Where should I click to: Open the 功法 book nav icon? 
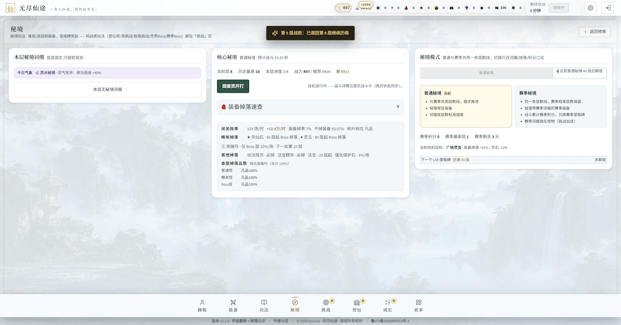pyautogui.click(x=264, y=303)
